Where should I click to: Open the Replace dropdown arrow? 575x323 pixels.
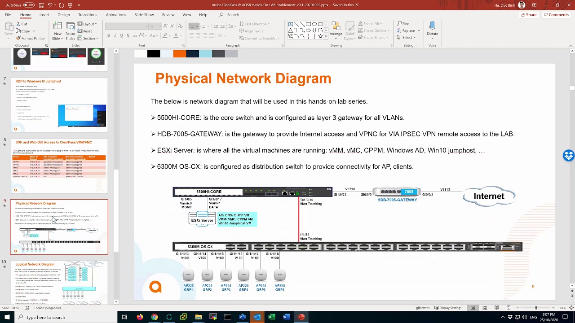(x=419, y=31)
